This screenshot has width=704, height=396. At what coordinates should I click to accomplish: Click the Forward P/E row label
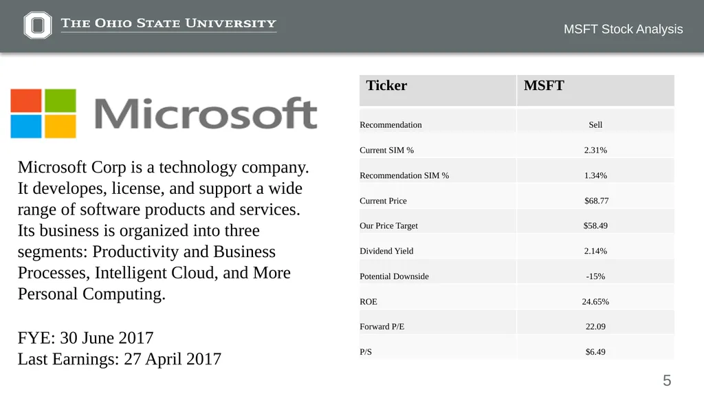[382, 327]
